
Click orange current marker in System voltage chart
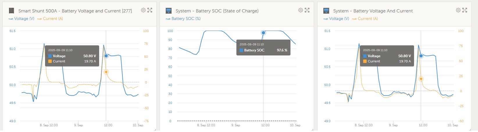[x=421, y=79]
